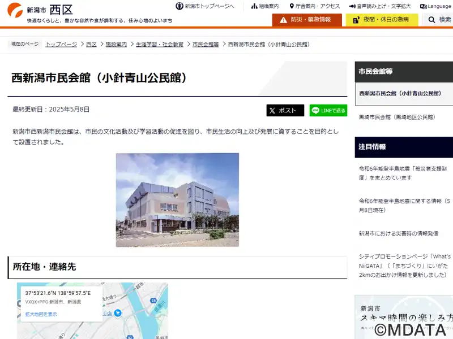Viewport: 453px width, 339px height.
Task: Click the route 16 marker on map
Action: click(x=153, y=301)
